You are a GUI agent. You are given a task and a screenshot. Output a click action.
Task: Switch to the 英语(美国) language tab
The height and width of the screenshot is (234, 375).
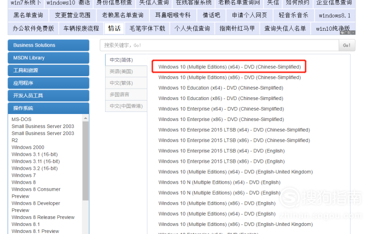[x=126, y=71]
